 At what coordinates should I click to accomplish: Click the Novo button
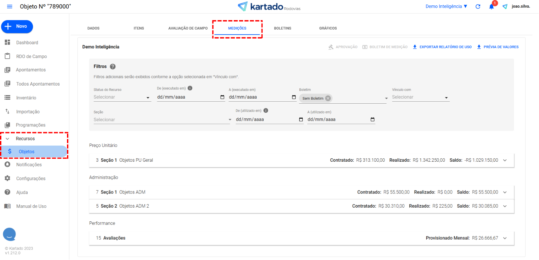17,27
